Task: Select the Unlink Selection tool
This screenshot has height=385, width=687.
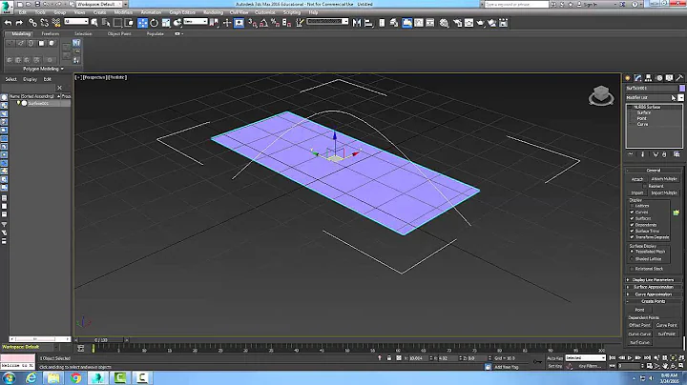Action: 44,23
